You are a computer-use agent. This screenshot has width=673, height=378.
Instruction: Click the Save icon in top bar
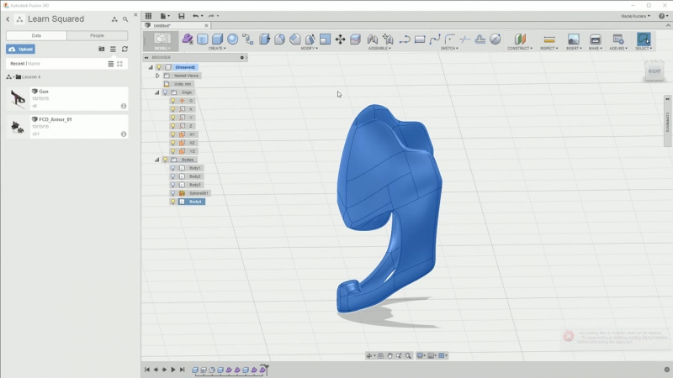[182, 16]
